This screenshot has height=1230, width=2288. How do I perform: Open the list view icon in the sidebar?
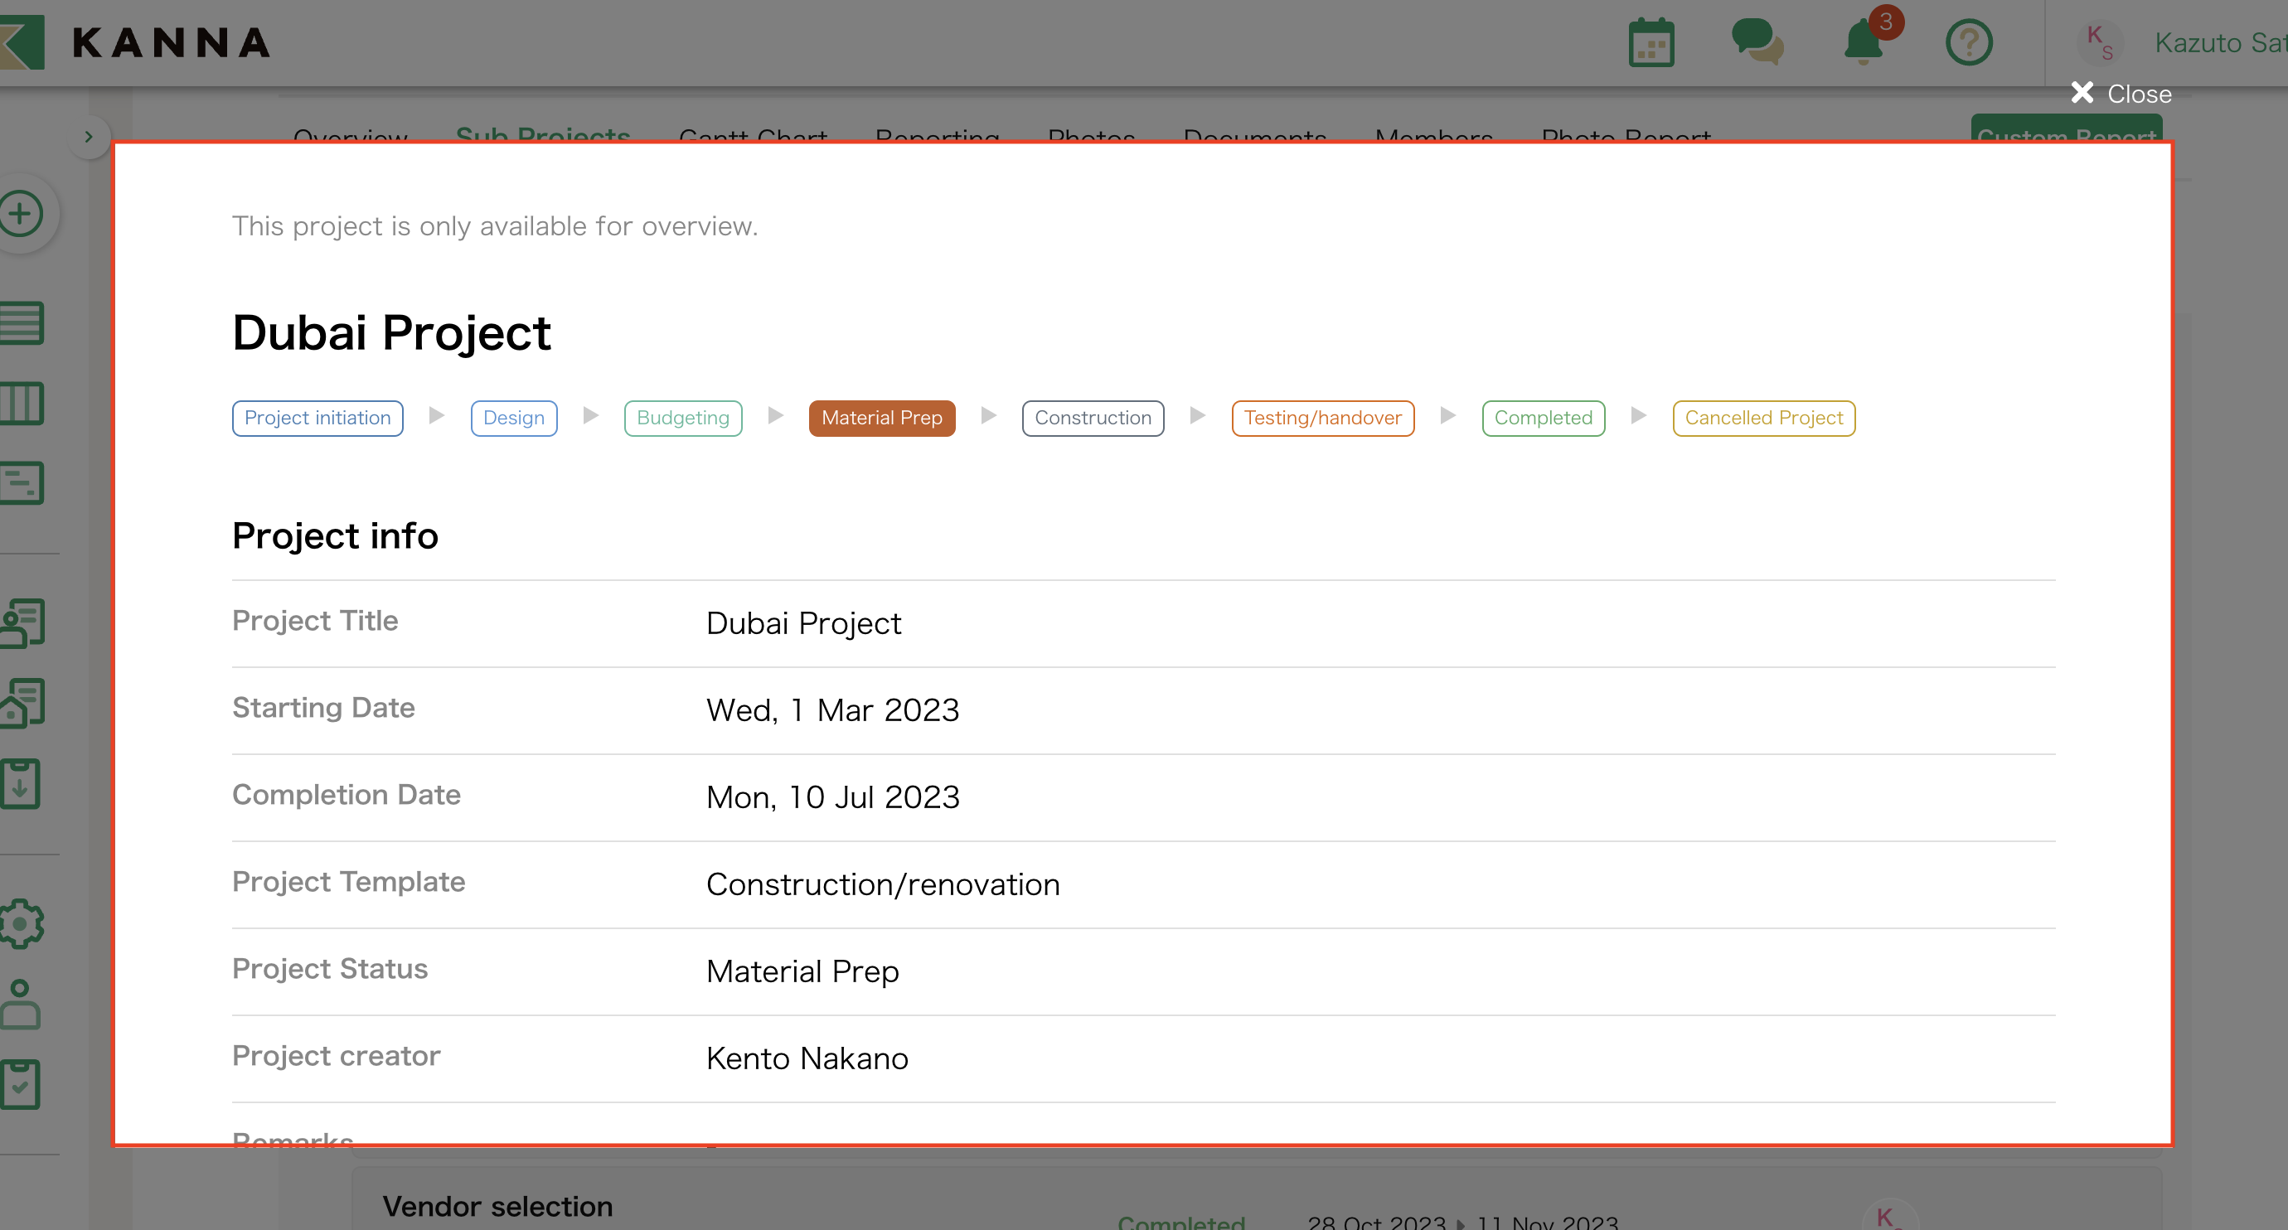pos(22,322)
